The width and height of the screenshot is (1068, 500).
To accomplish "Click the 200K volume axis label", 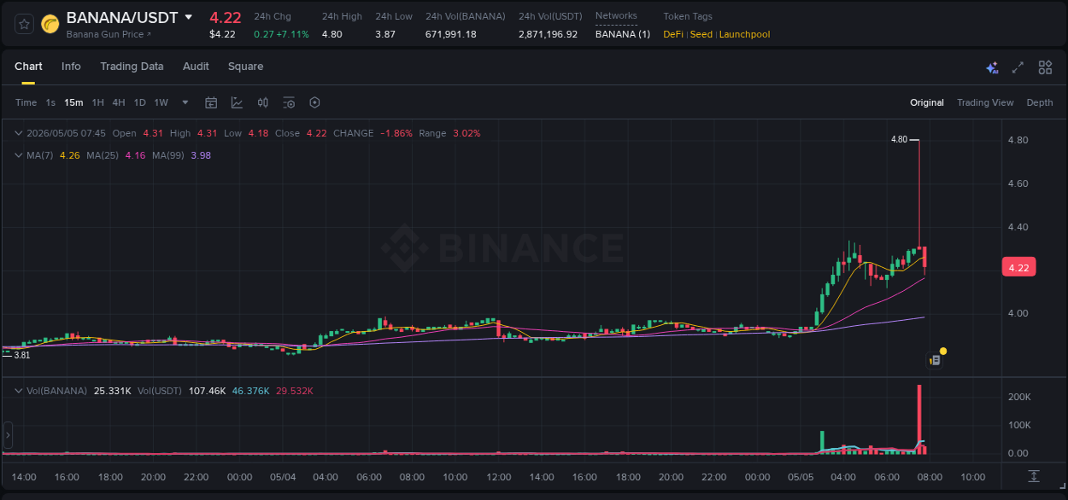I will pyautogui.click(x=1019, y=398).
